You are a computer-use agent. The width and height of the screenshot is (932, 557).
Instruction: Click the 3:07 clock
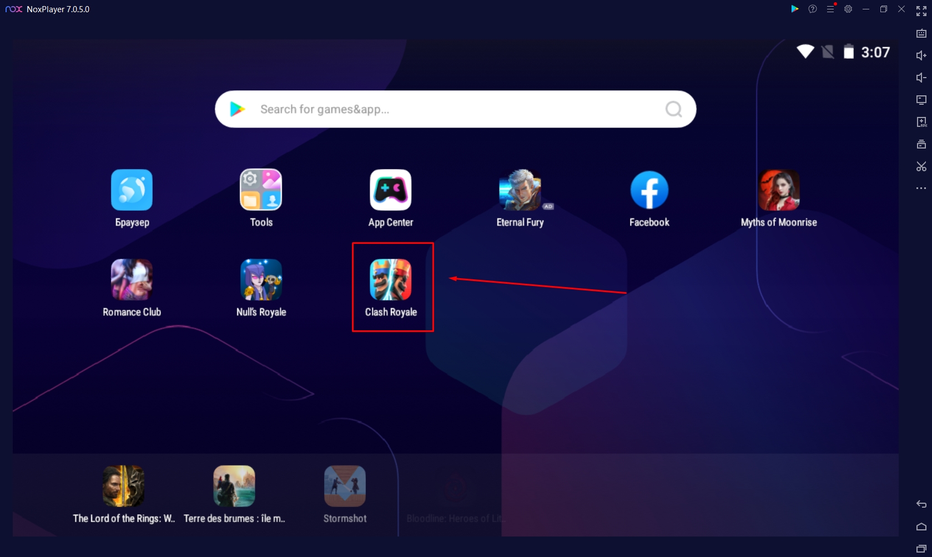pos(875,52)
